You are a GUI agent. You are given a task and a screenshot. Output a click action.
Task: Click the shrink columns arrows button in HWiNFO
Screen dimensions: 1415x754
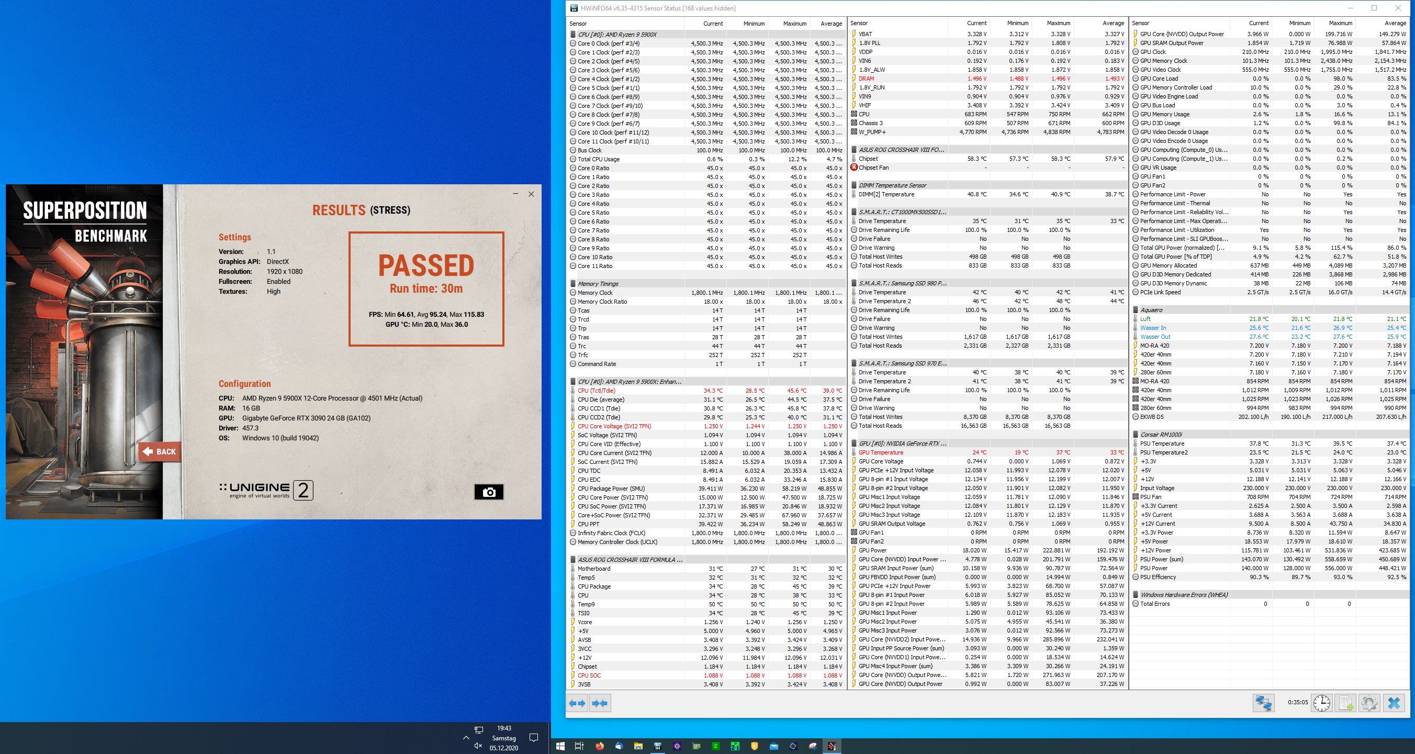[x=600, y=703]
